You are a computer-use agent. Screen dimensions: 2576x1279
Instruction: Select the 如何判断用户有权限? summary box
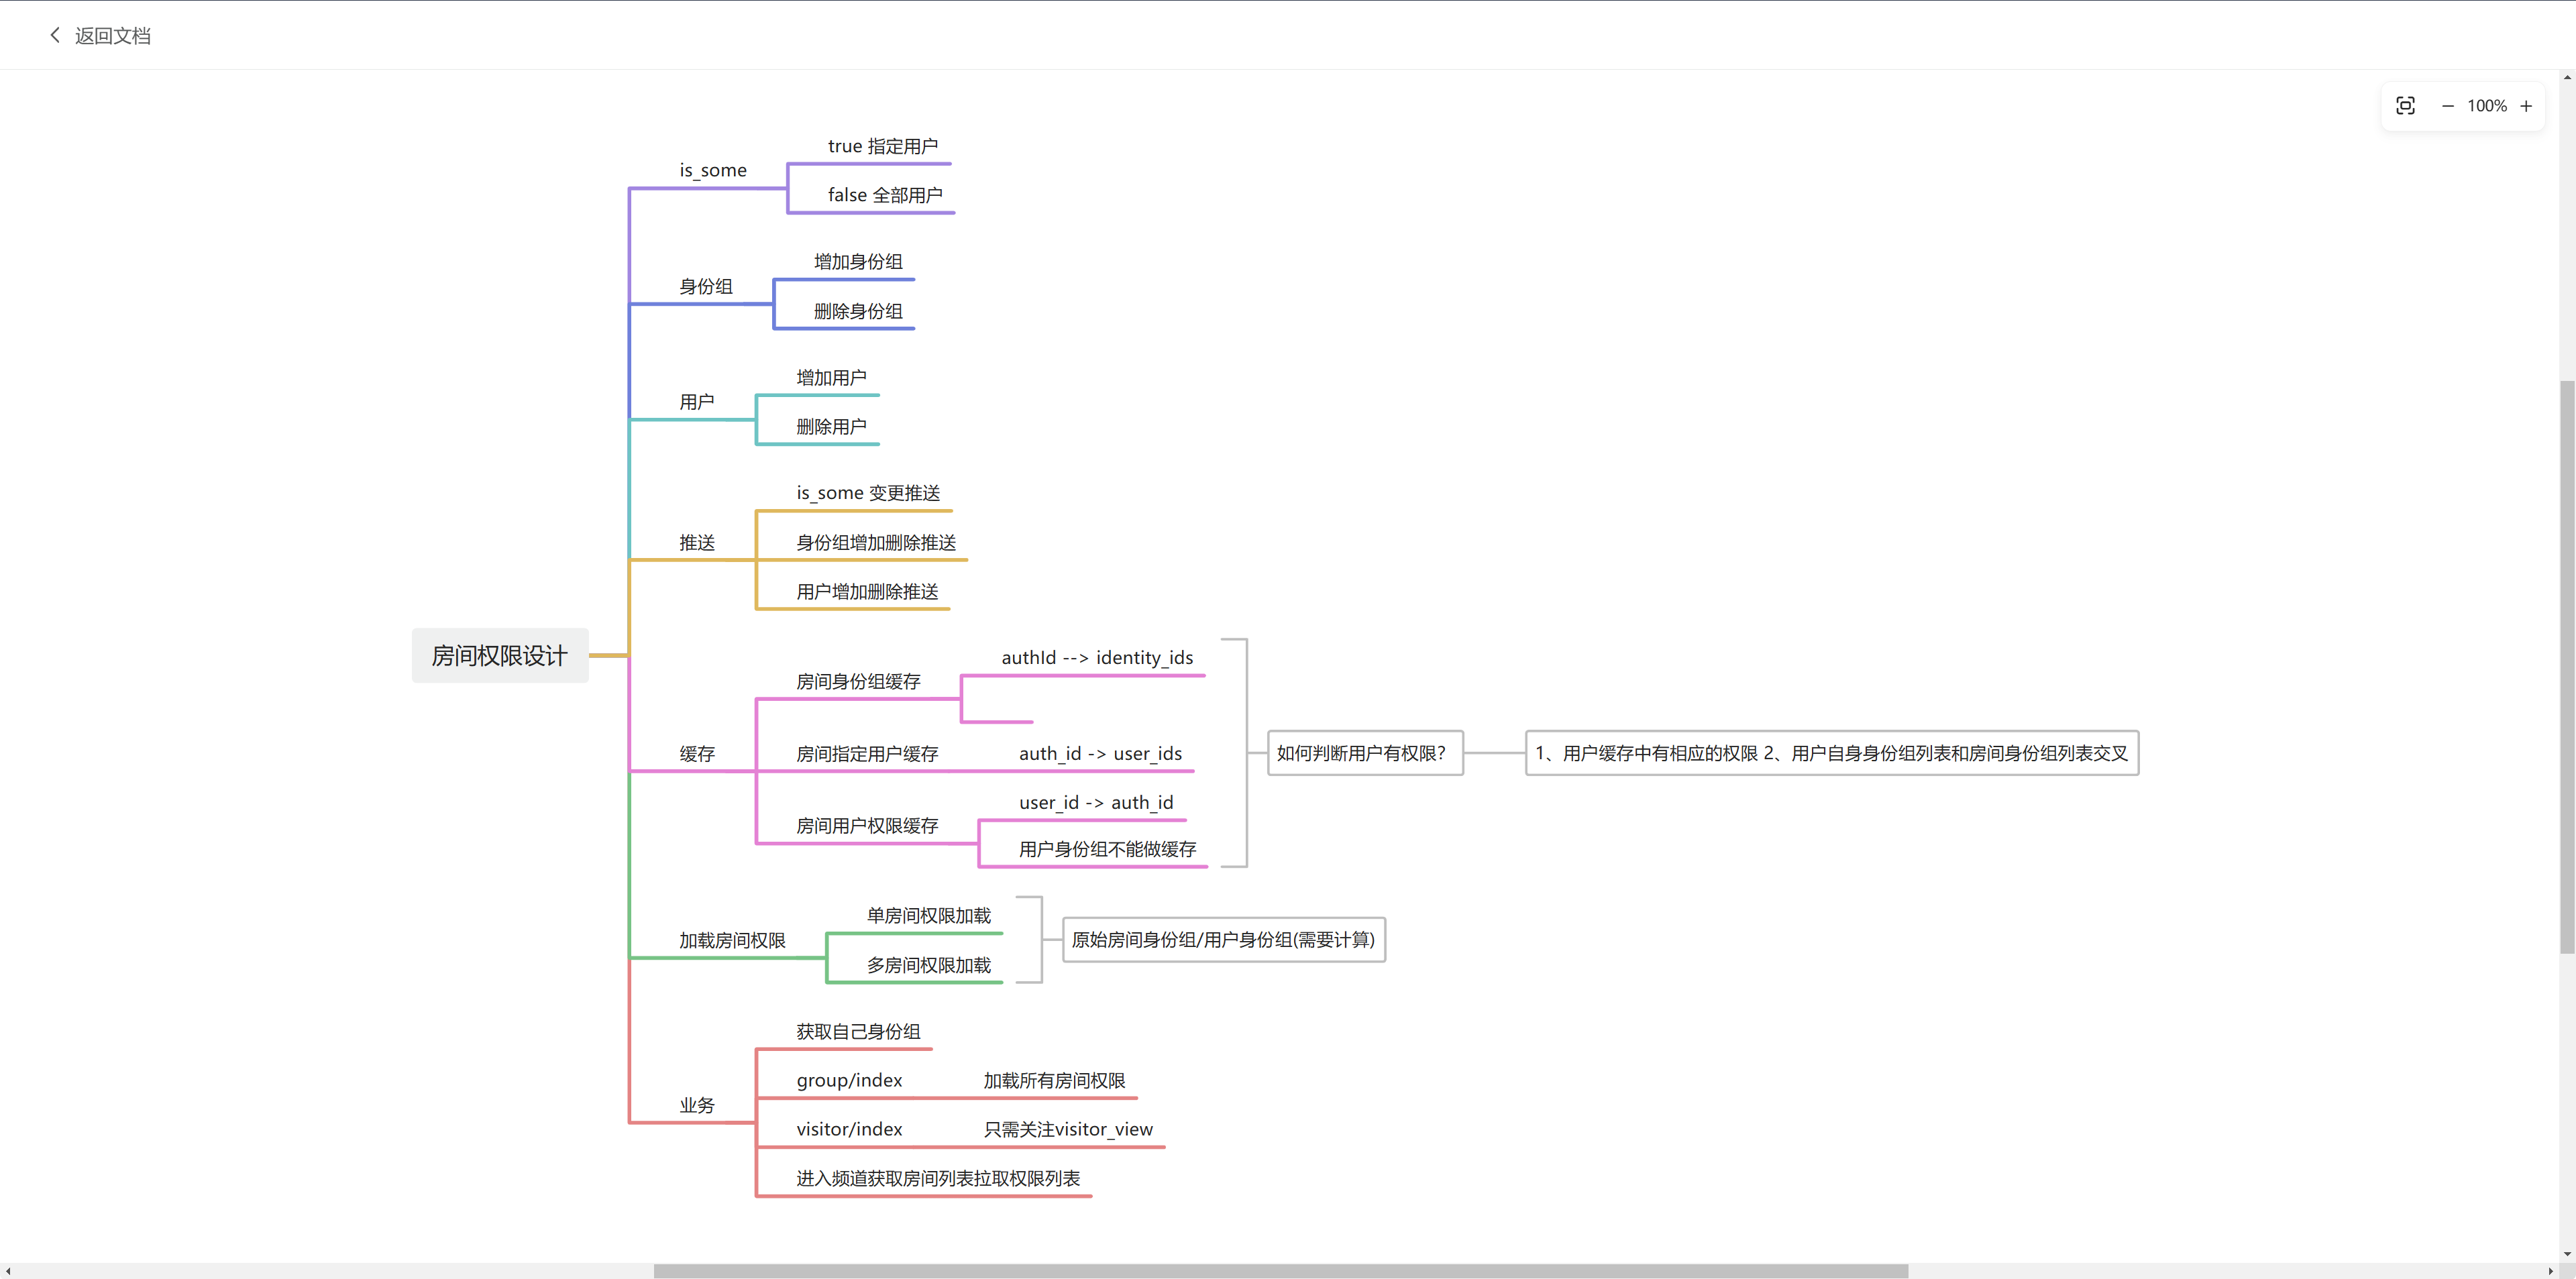click(1365, 753)
